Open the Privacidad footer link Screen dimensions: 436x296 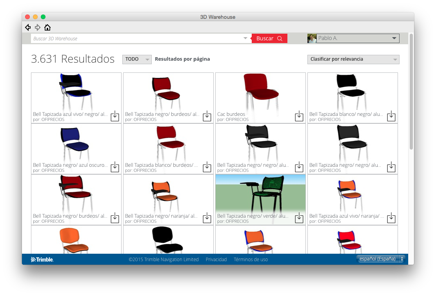point(216,259)
